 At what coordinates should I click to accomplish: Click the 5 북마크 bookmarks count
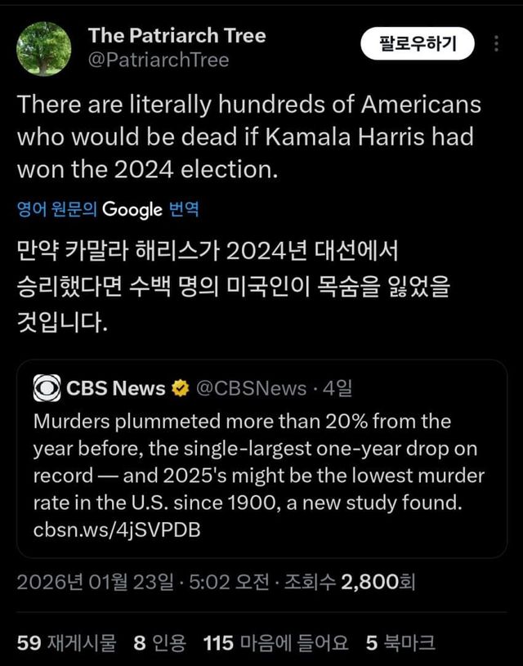[400, 643]
